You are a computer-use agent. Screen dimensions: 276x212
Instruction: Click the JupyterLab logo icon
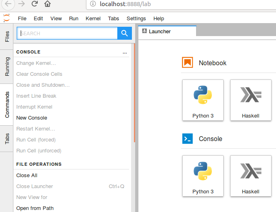tap(6, 18)
